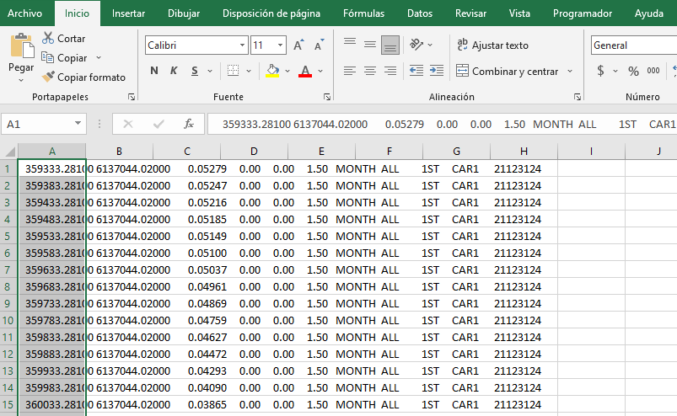
Task: Align text left
Action: [x=350, y=71]
